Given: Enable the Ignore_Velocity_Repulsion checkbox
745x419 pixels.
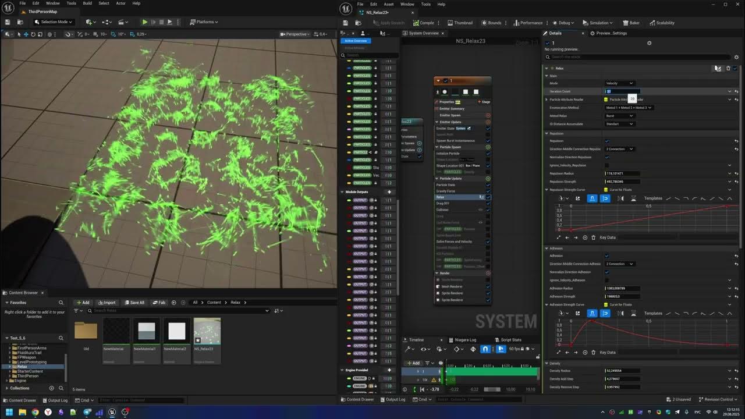Looking at the screenshot, I should tap(606, 165).
